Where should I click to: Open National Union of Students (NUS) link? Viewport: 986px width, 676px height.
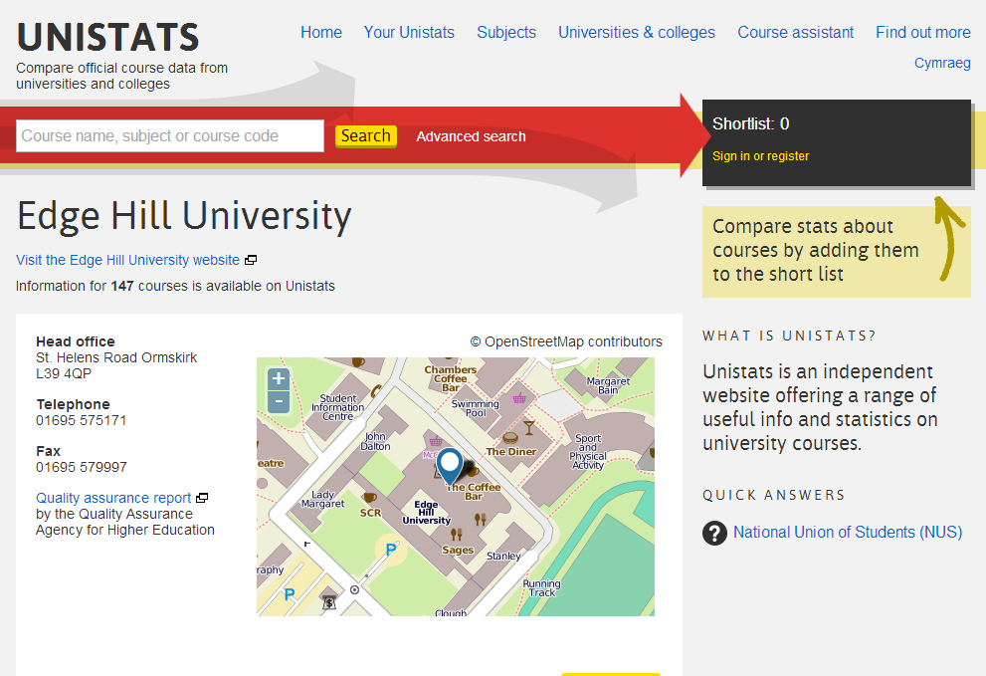(848, 533)
